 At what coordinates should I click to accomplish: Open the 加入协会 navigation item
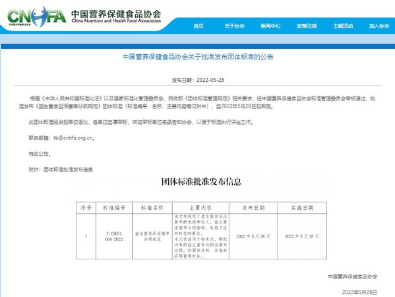[379, 26]
